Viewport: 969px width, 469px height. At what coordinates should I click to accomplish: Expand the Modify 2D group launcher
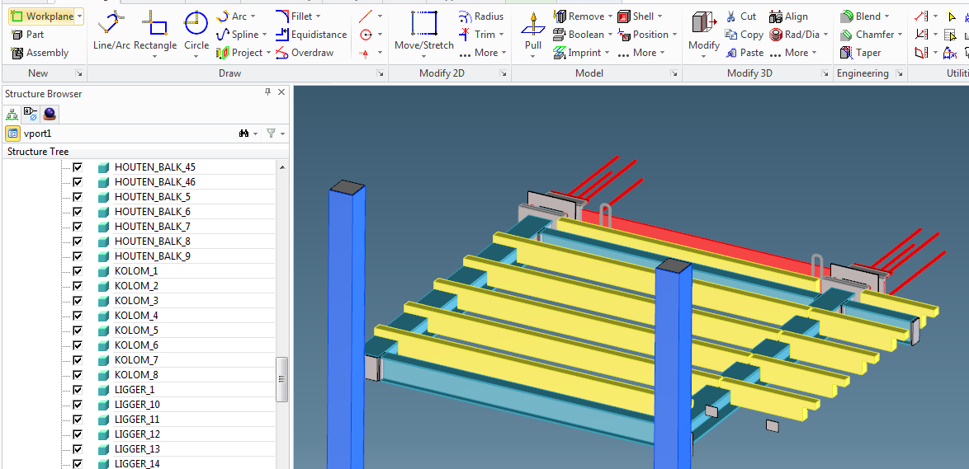pos(503,74)
